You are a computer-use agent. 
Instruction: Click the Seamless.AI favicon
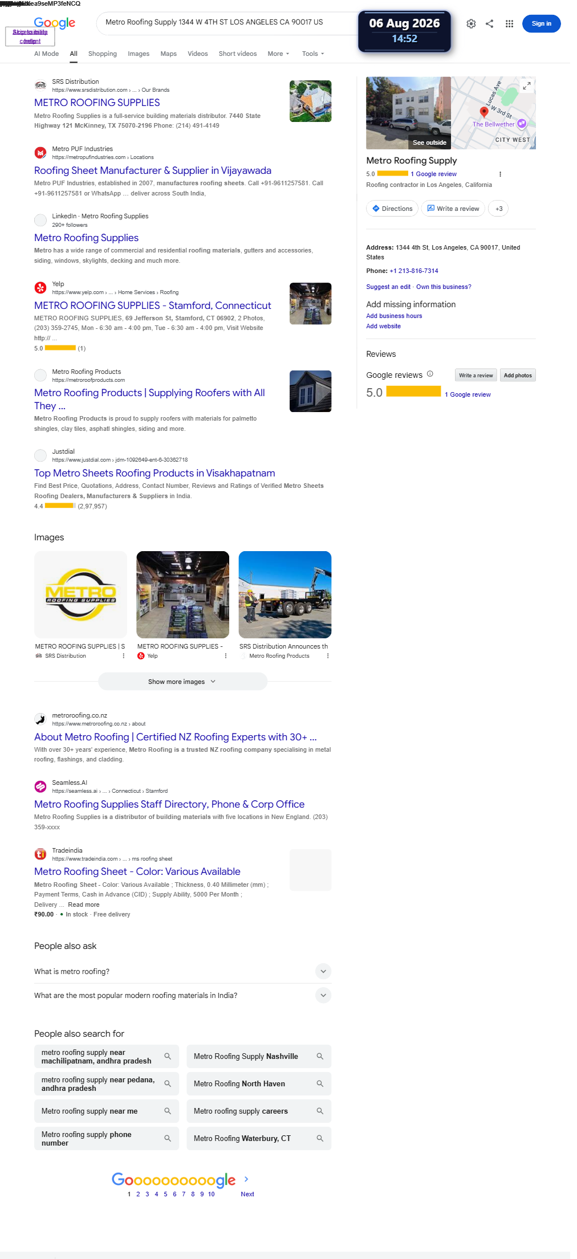pyautogui.click(x=40, y=787)
